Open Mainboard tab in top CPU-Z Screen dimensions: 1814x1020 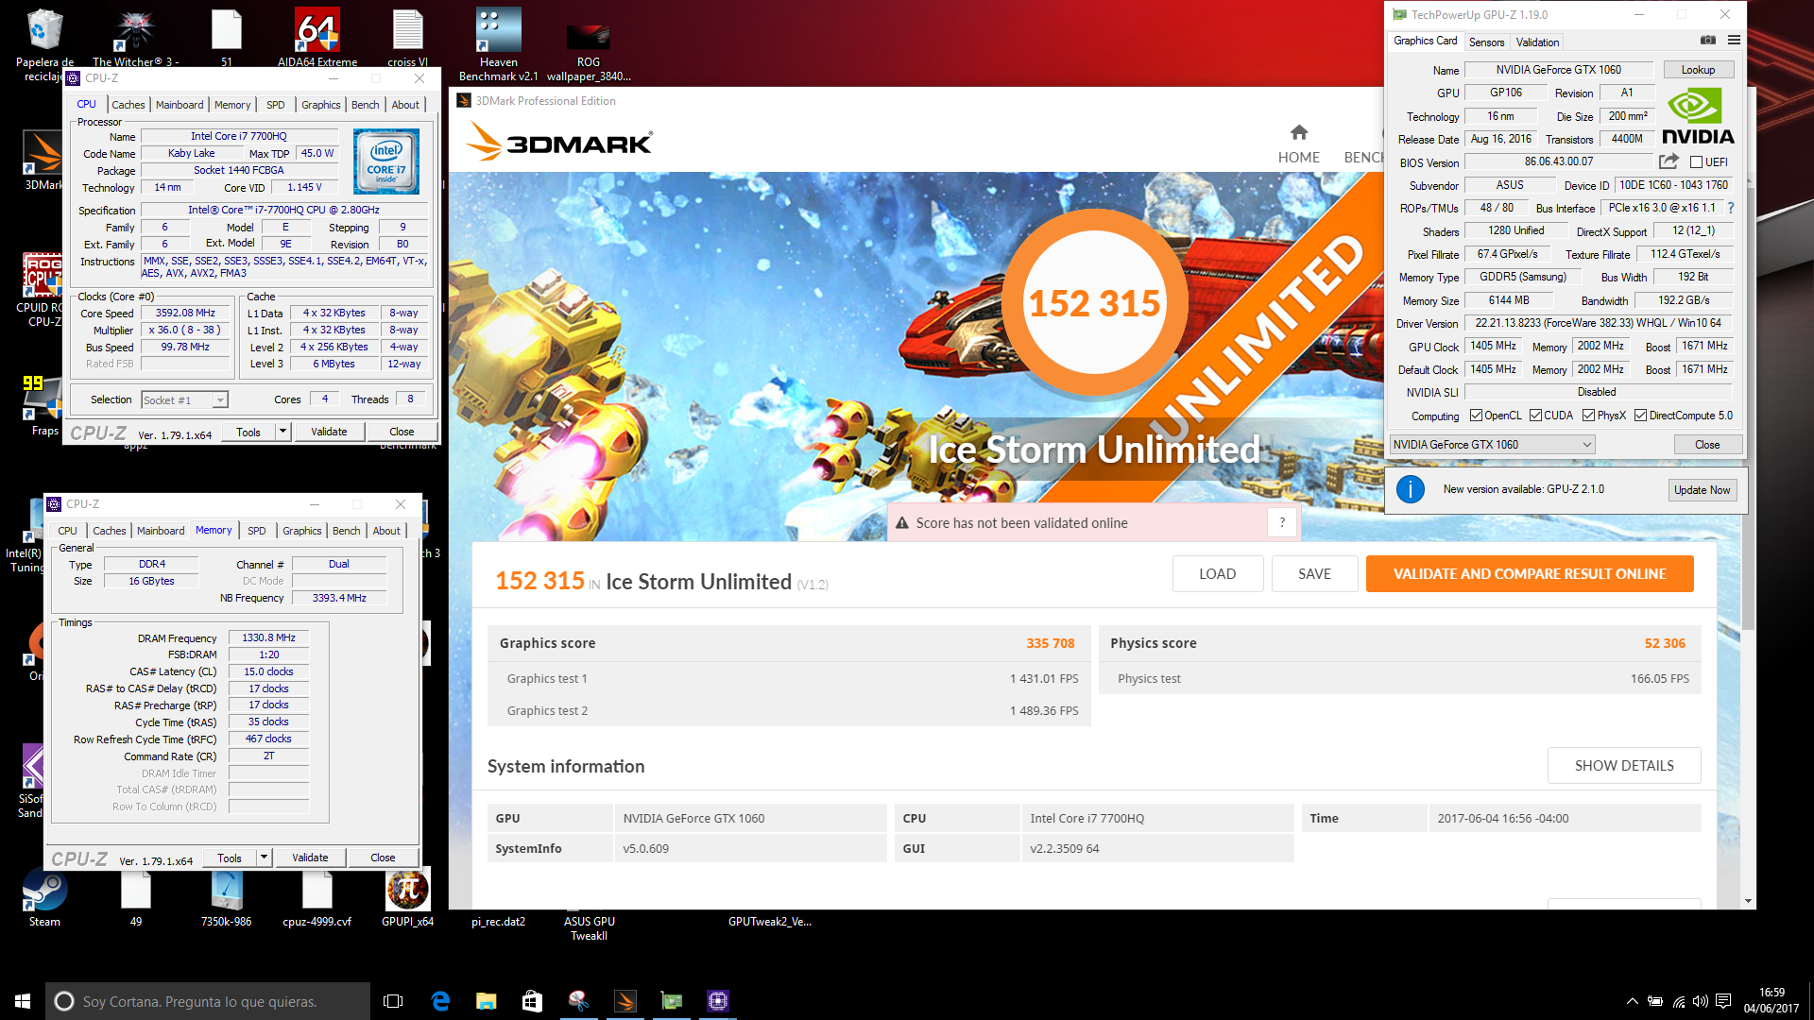(x=180, y=105)
